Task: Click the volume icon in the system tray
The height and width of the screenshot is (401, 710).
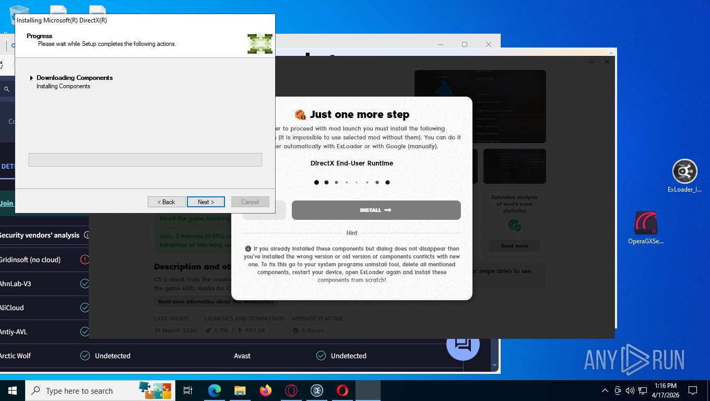Action: tap(630, 391)
